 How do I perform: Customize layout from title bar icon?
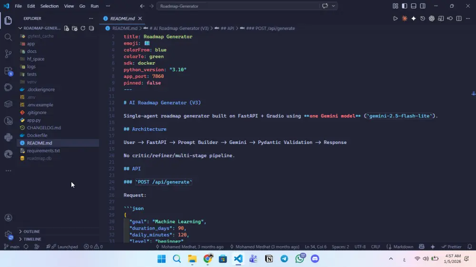coord(395,6)
